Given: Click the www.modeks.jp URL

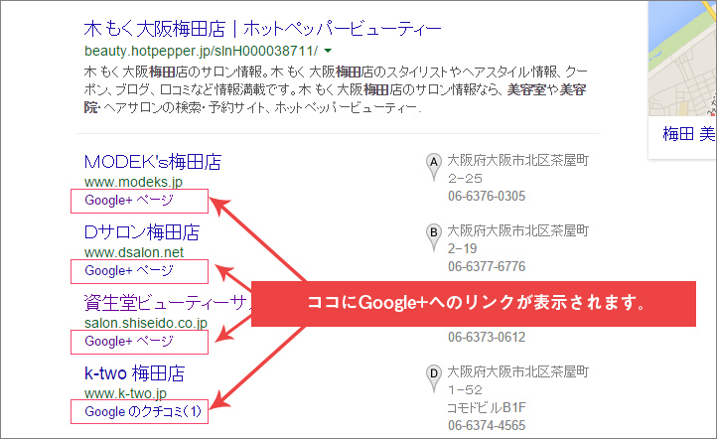Looking at the screenshot, I should pos(133,182).
